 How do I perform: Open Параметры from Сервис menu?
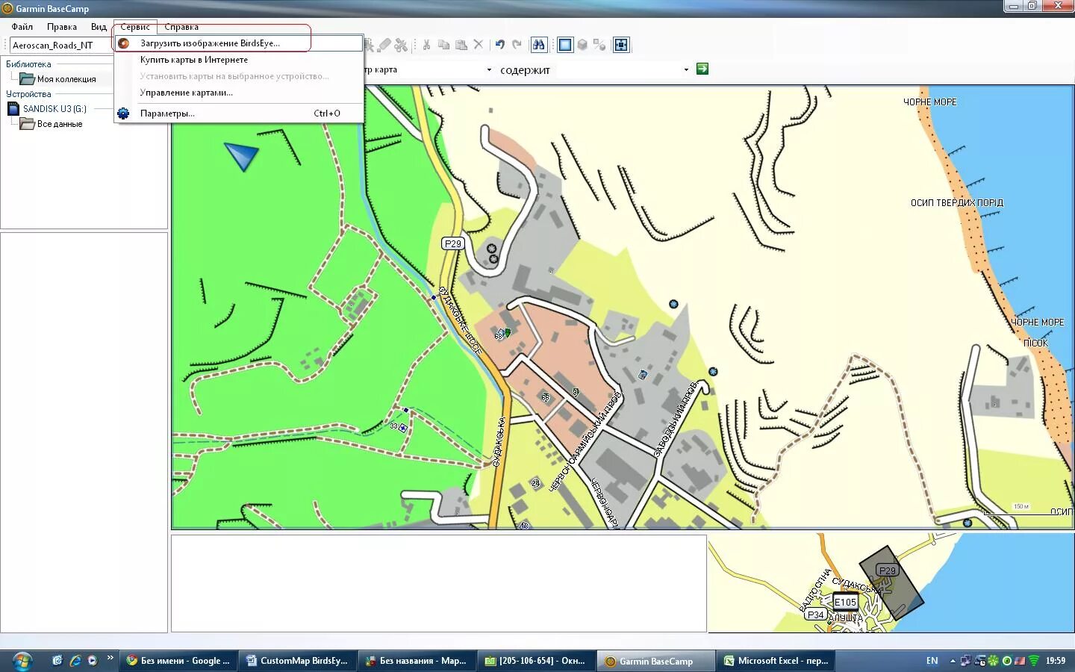[x=239, y=113]
